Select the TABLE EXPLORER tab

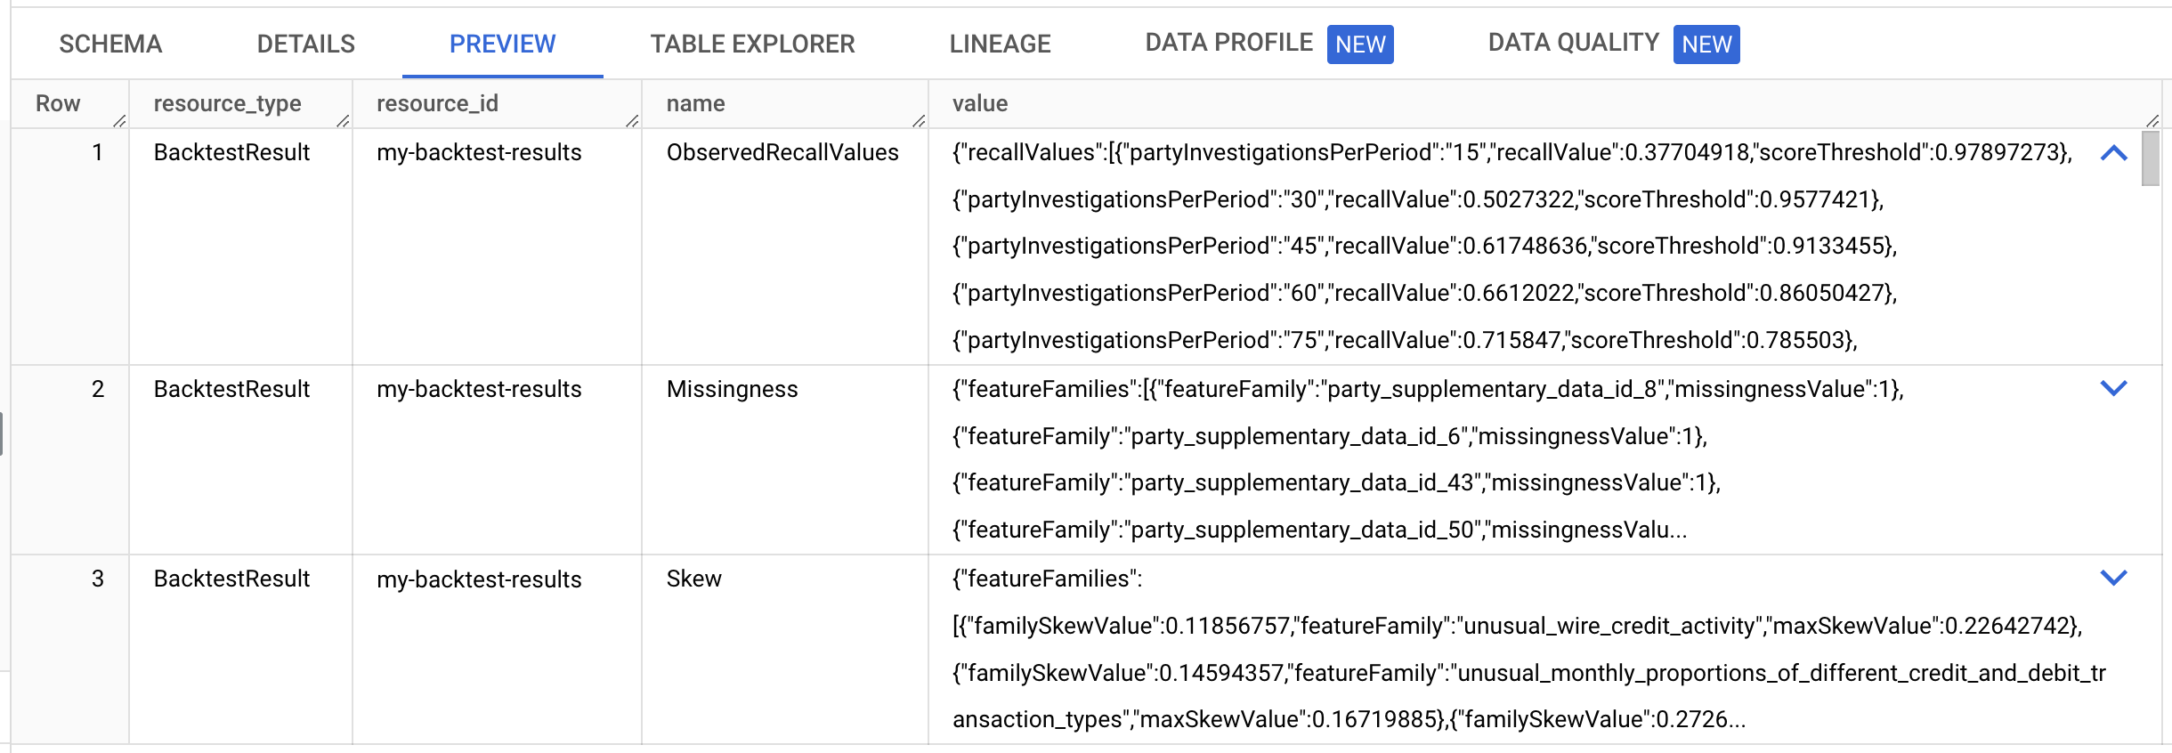[752, 44]
